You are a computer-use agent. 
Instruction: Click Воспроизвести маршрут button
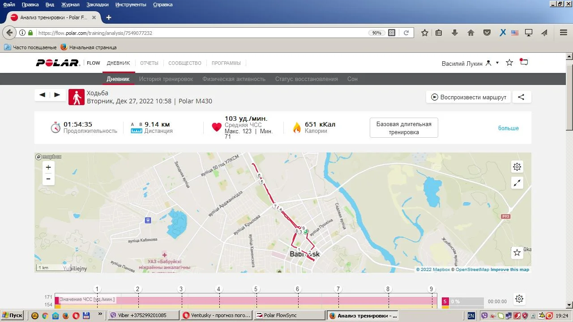(x=468, y=97)
